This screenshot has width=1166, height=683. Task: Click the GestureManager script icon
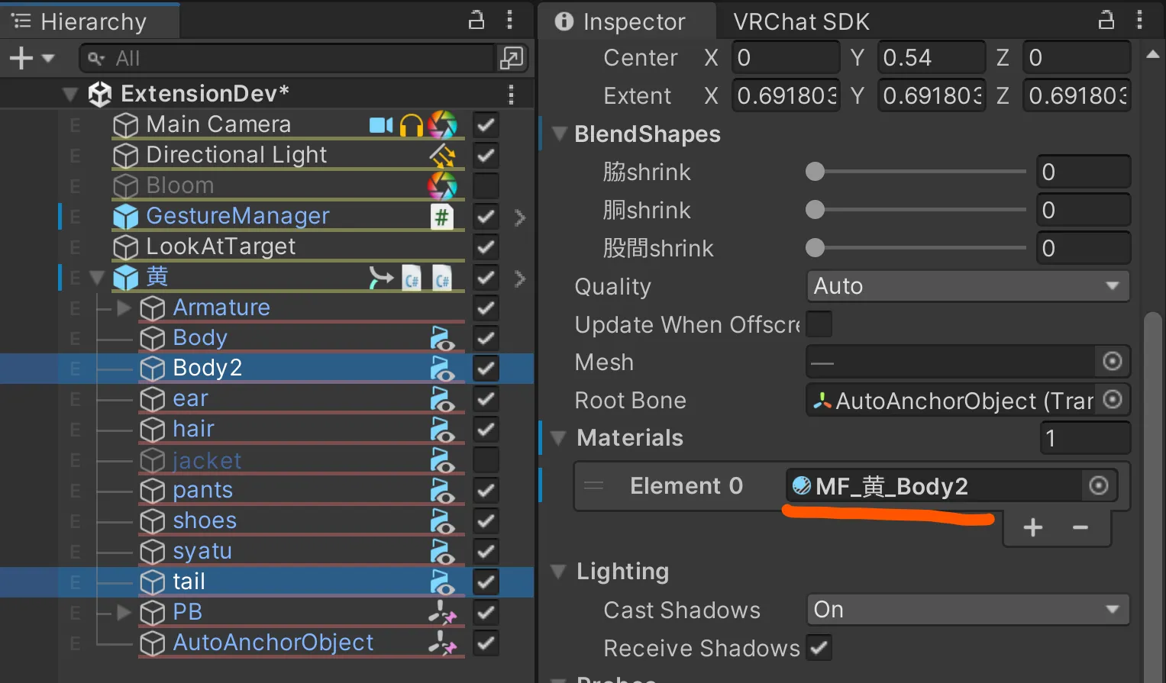[441, 217]
